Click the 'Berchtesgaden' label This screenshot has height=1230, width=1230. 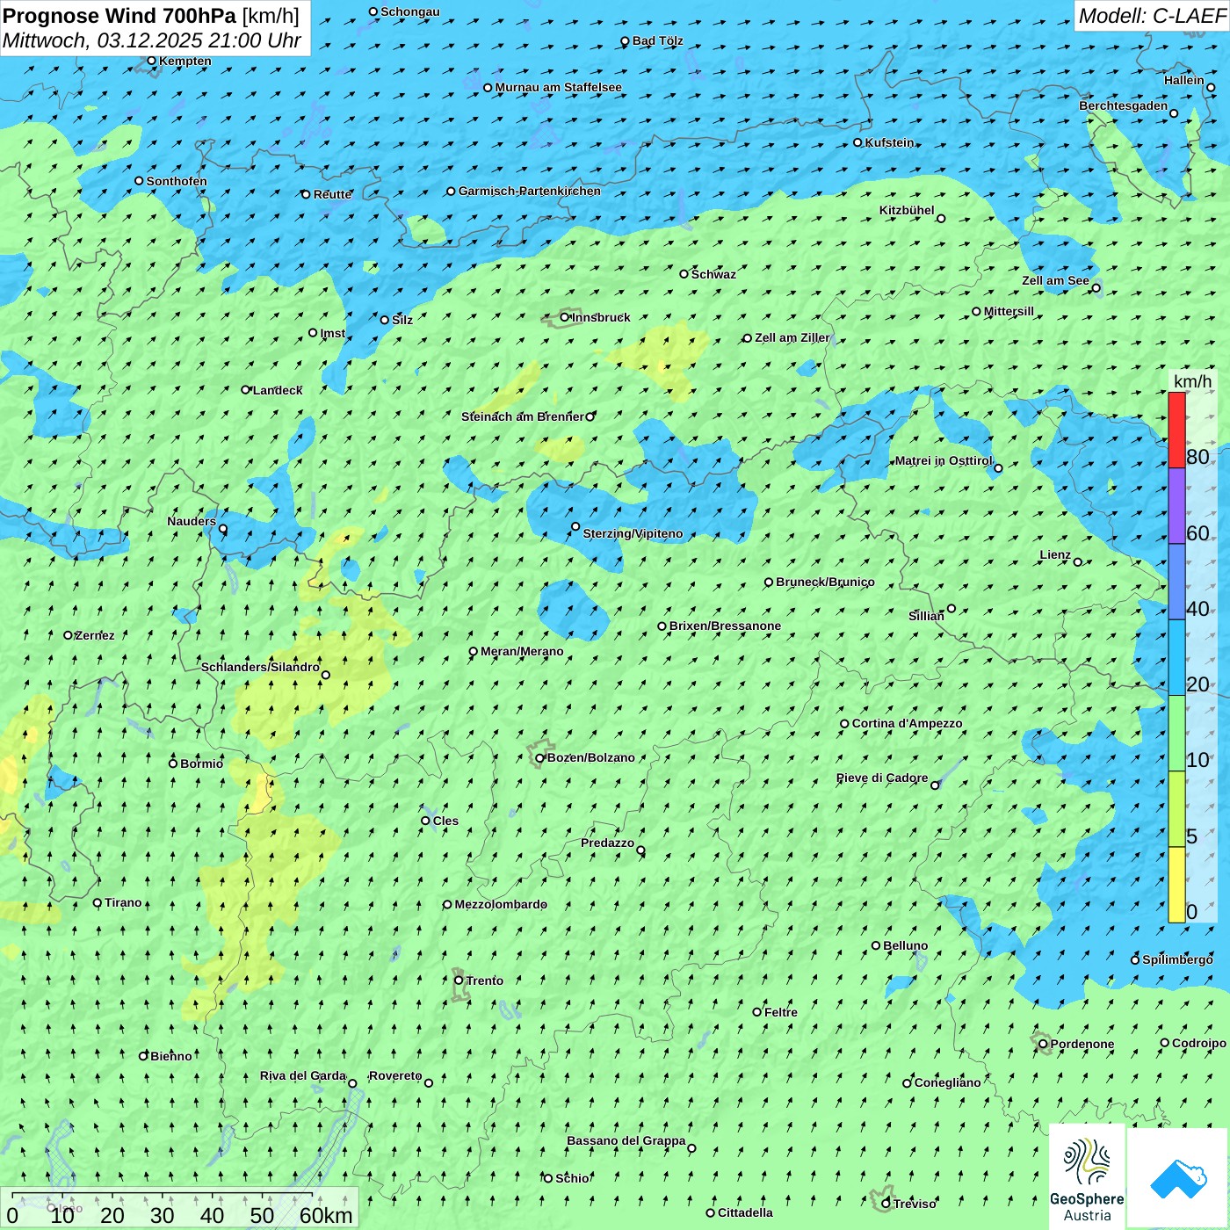pyautogui.click(x=1123, y=105)
